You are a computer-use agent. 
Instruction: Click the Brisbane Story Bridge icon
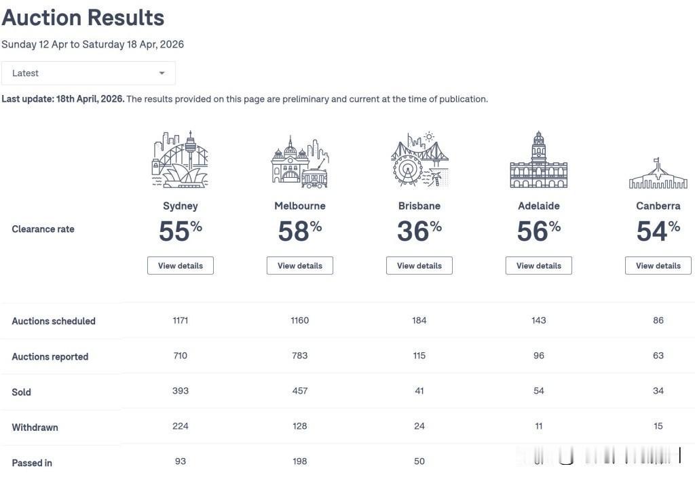419,160
